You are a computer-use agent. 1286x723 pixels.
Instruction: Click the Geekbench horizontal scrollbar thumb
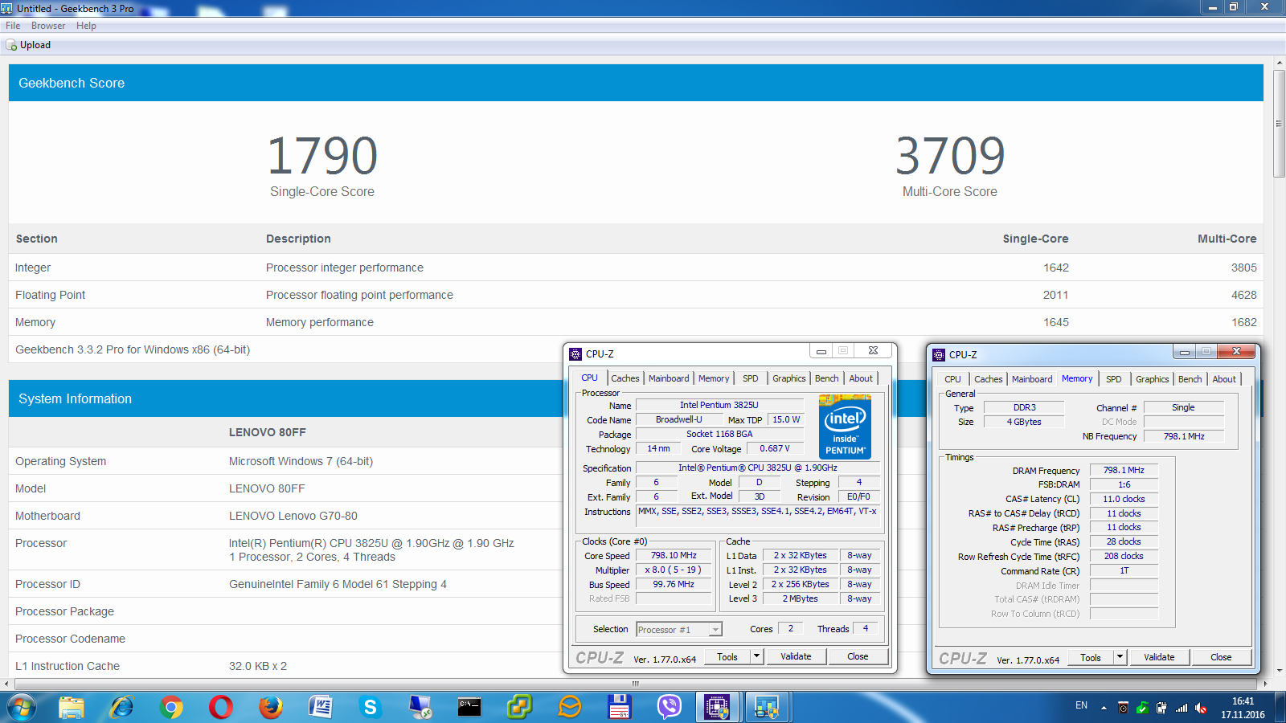[635, 684]
